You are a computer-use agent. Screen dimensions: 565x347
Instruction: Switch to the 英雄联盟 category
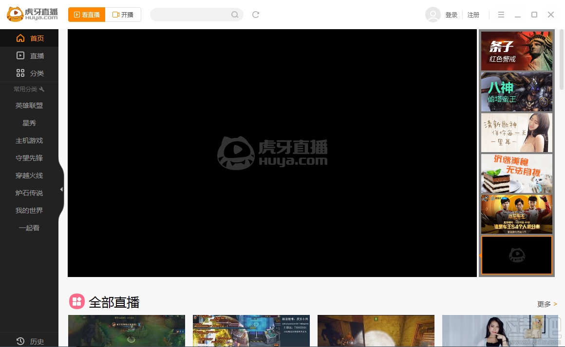pyautogui.click(x=29, y=105)
